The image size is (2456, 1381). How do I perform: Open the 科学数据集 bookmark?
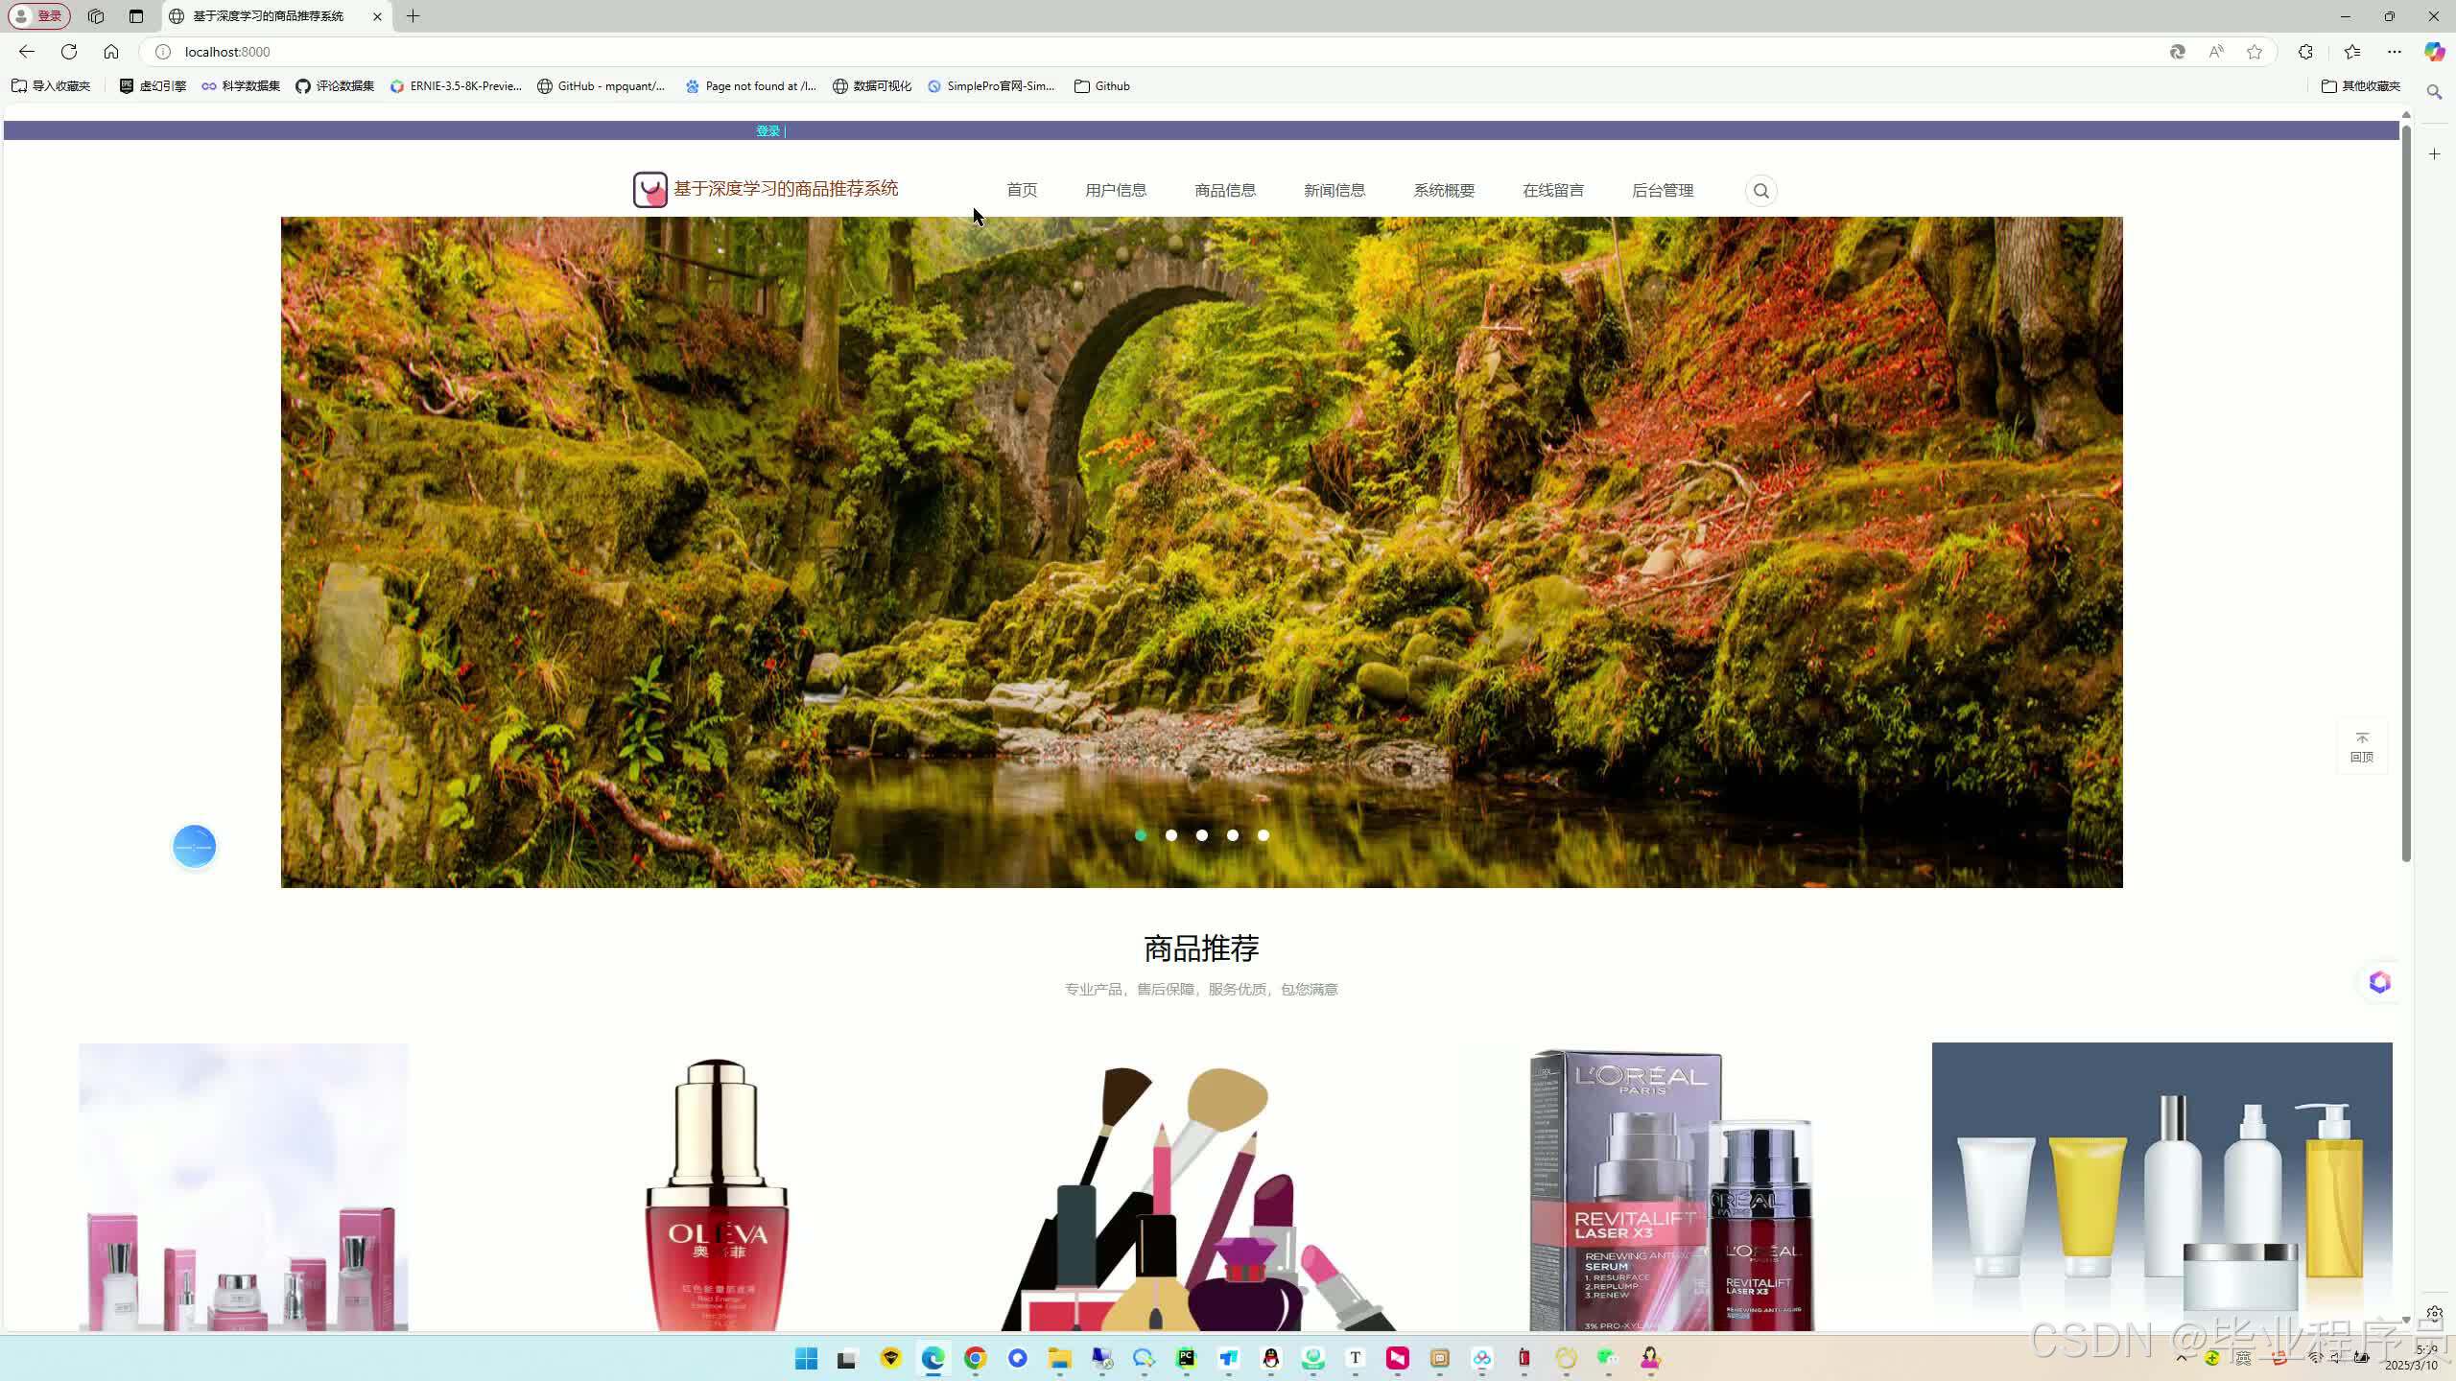(241, 86)
